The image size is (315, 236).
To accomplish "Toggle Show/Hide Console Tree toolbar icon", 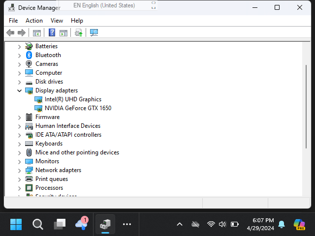I will 37,33.
